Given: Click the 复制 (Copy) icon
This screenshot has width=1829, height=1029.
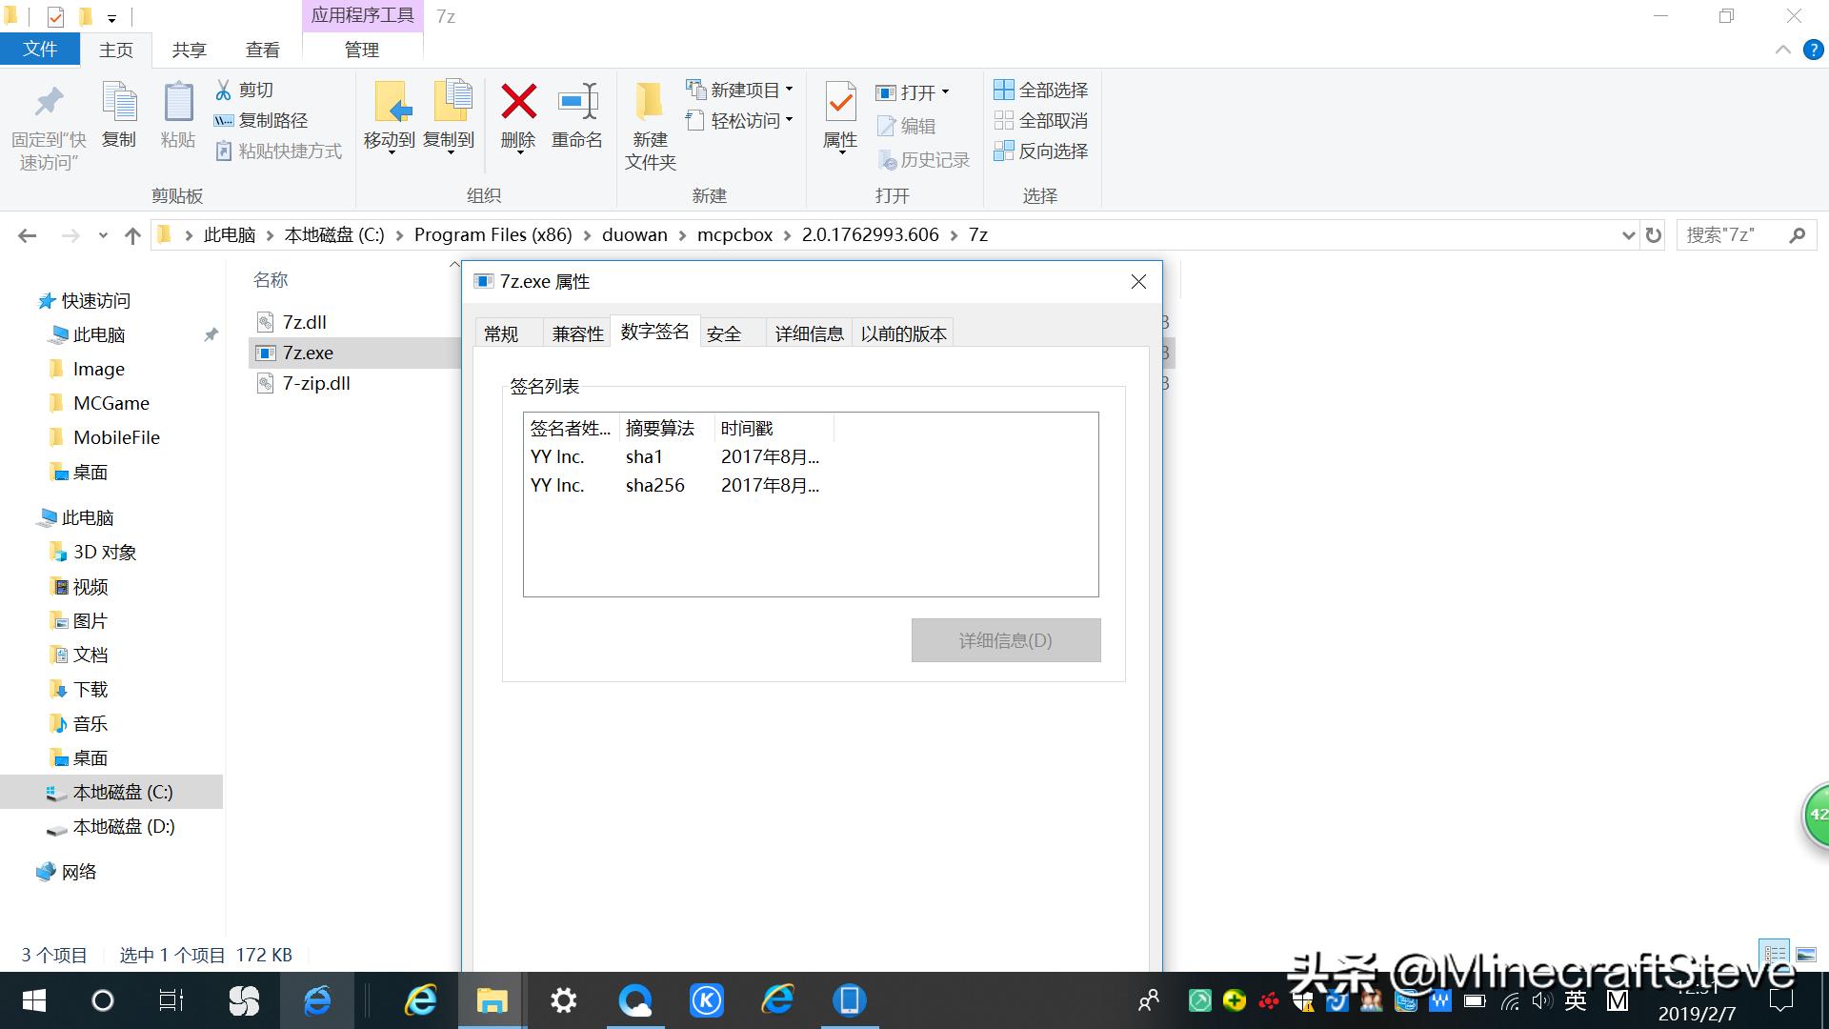Looking at the screenshot, I should tap(119, 119).
